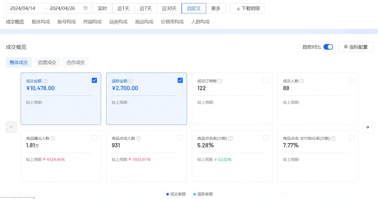Select the 自营成交 filter
378x199 pixels.
(47, 62)
